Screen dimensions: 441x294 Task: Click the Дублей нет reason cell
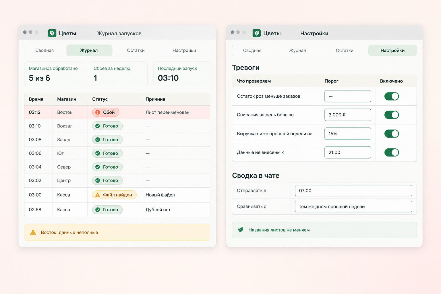[175, 210]
